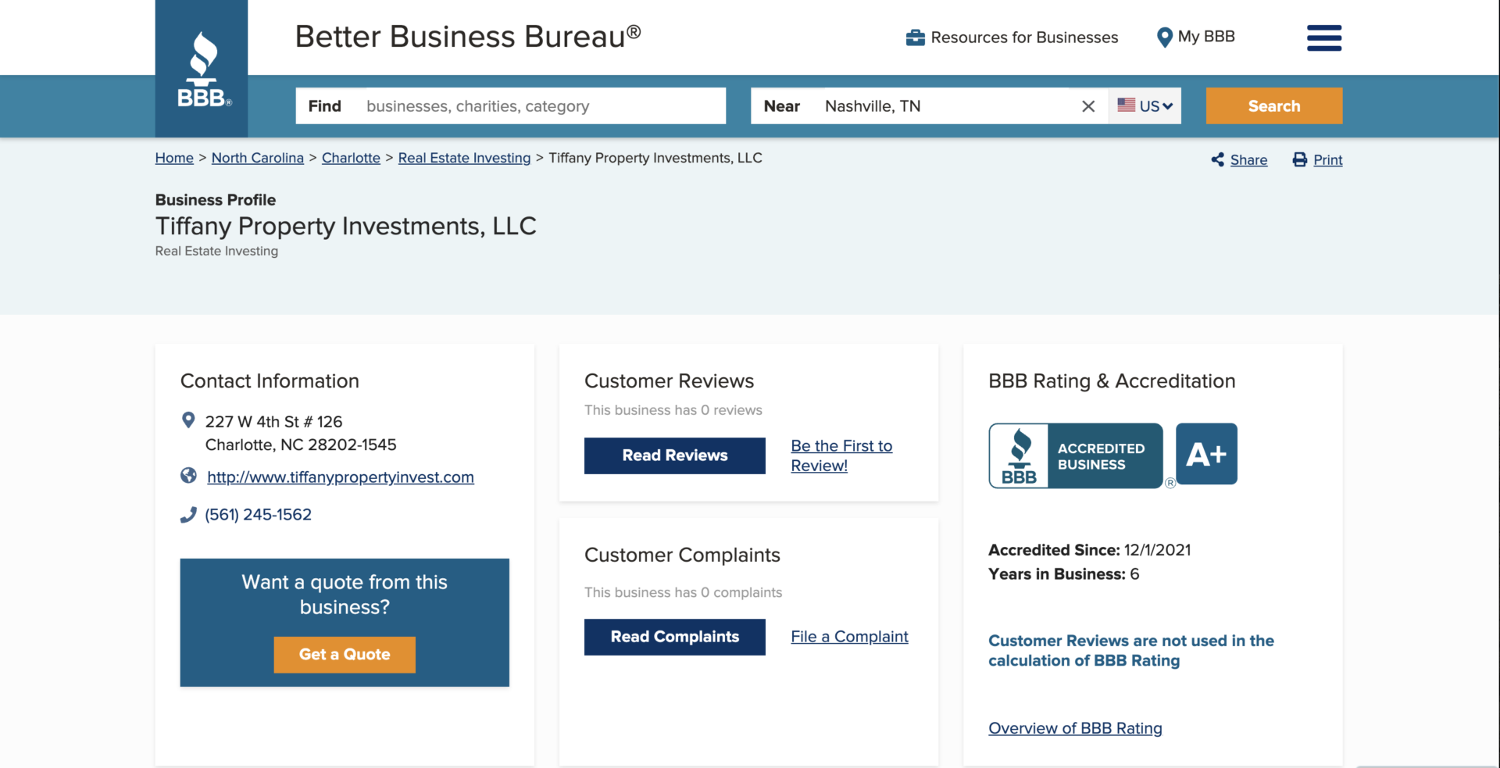Screen dimensions: 1500x768
Task: Open Overview of BBB Rating link
Action: tap(1074, 728)
